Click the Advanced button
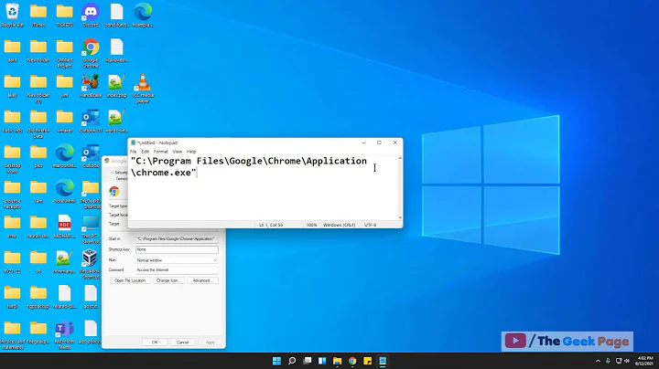 pos(203,280)
